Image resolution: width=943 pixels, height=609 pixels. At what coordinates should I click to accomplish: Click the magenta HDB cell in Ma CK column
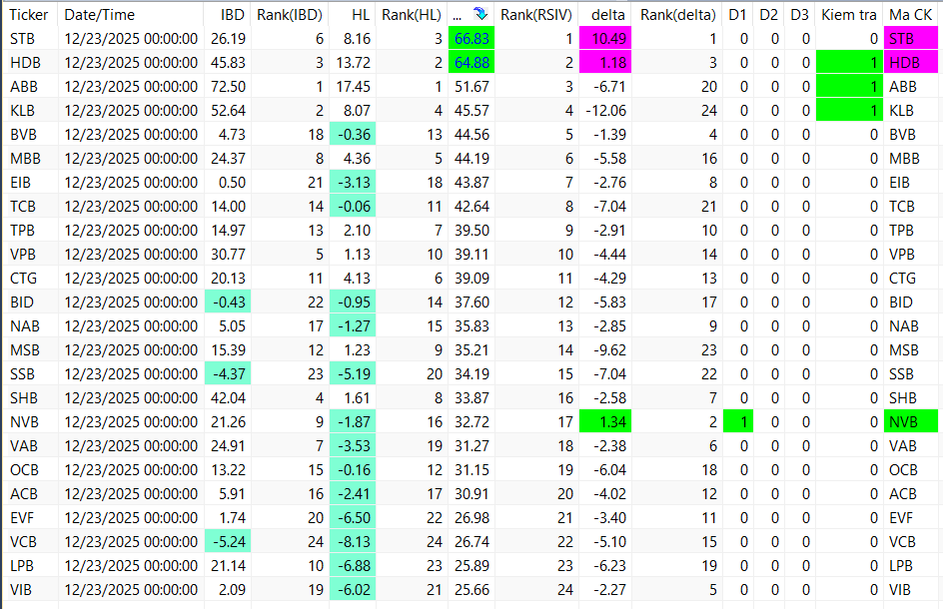point(910,63)
